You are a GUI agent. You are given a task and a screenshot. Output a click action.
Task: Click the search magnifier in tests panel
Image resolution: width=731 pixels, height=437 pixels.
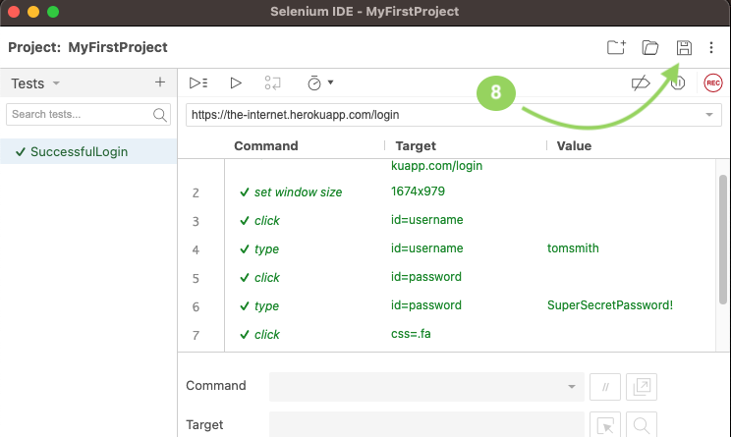point(160,115)
